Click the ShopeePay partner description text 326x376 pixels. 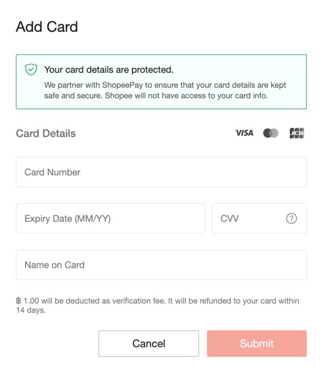pyautogui.click(x=165, y=90)
